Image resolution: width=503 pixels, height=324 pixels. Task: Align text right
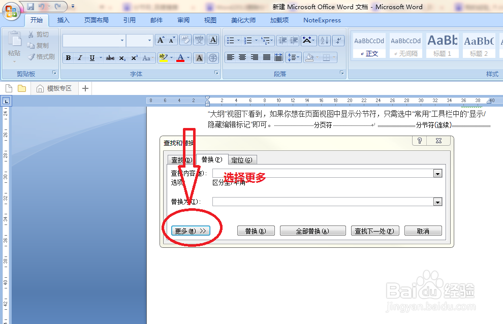click(255, 58)
